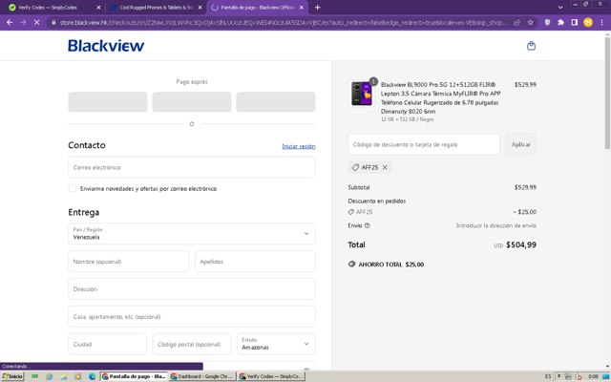Bookmark this page with the star icon
Viewport: 611px width, 382px height.
click(531, 23)
